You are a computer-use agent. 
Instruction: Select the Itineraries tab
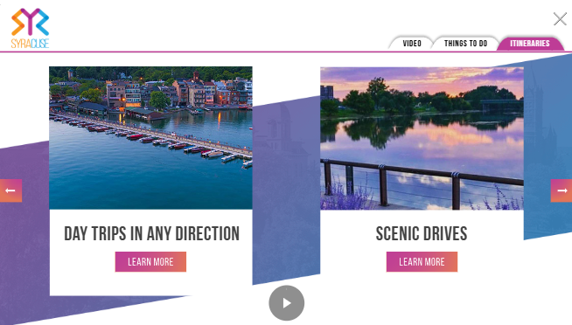click(530, 44)
